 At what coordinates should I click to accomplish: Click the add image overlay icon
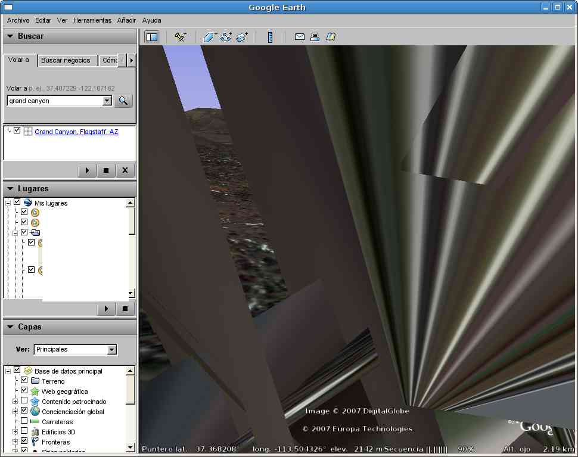[241, 37]
